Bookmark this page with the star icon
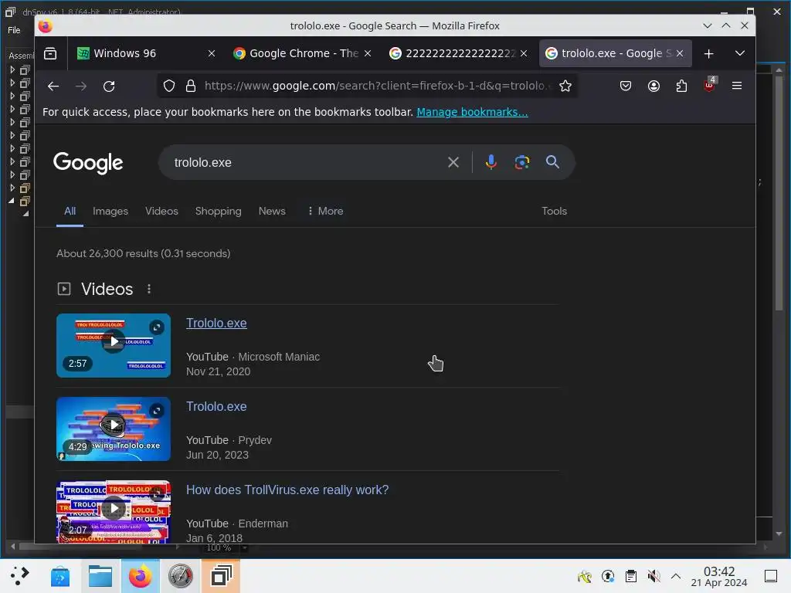 pyautogui.click(x=565, y=86)
